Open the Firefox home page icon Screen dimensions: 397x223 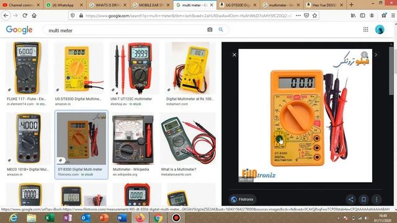[x=34, y=15]
